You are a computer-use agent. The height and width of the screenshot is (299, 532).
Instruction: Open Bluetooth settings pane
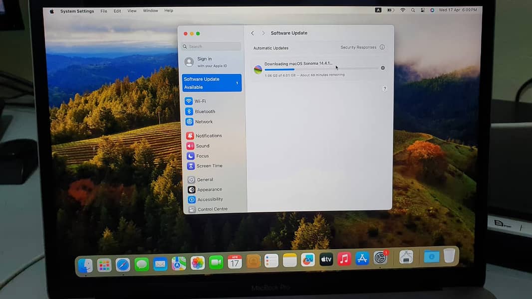click(x=205, y=112)
